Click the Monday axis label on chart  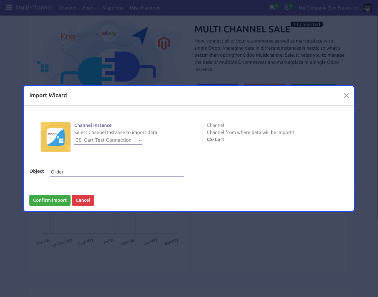click(171, 242)
